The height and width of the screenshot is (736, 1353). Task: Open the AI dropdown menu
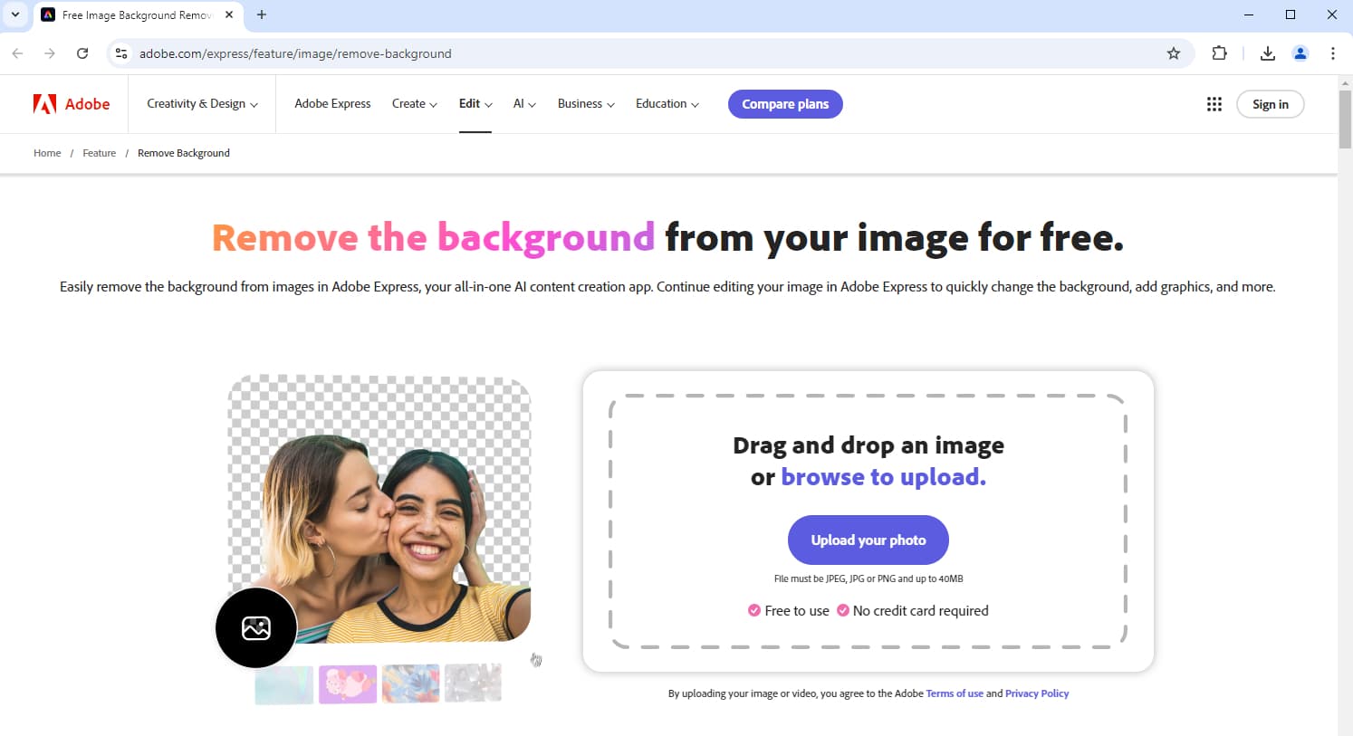click(523, 103)
